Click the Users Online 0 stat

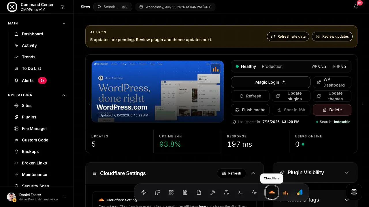coord(323,142)
